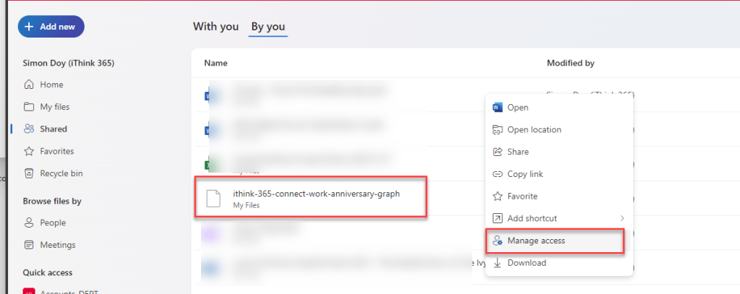Image resolution: width=740 pixels, height=294 pixels.
Task: Choose Share from the context menu
Action: tap(517, 152)
